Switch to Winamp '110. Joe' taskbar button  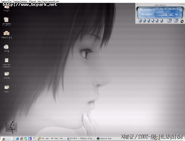51,138
